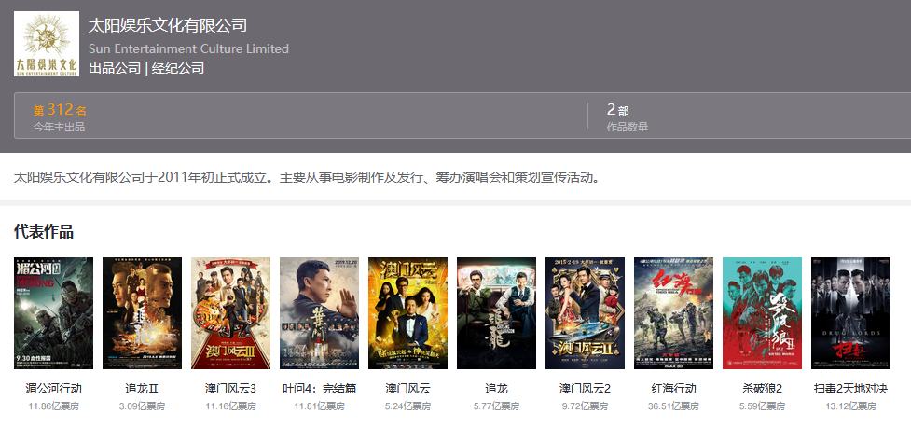Click the Sun Entertainment Culture Limited subtitle

point(189,48)
